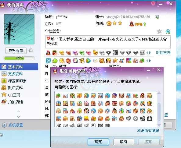181x148 pixels.
Task: Open 系统设置 at bottom left
Action: [x=16, y=125]
